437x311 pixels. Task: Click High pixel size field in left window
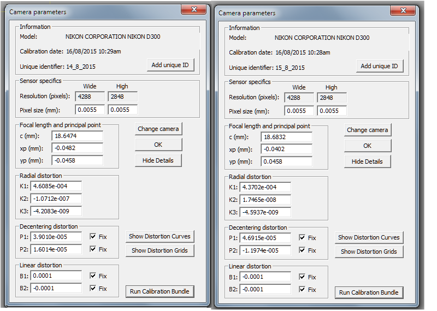coord(122,110)
